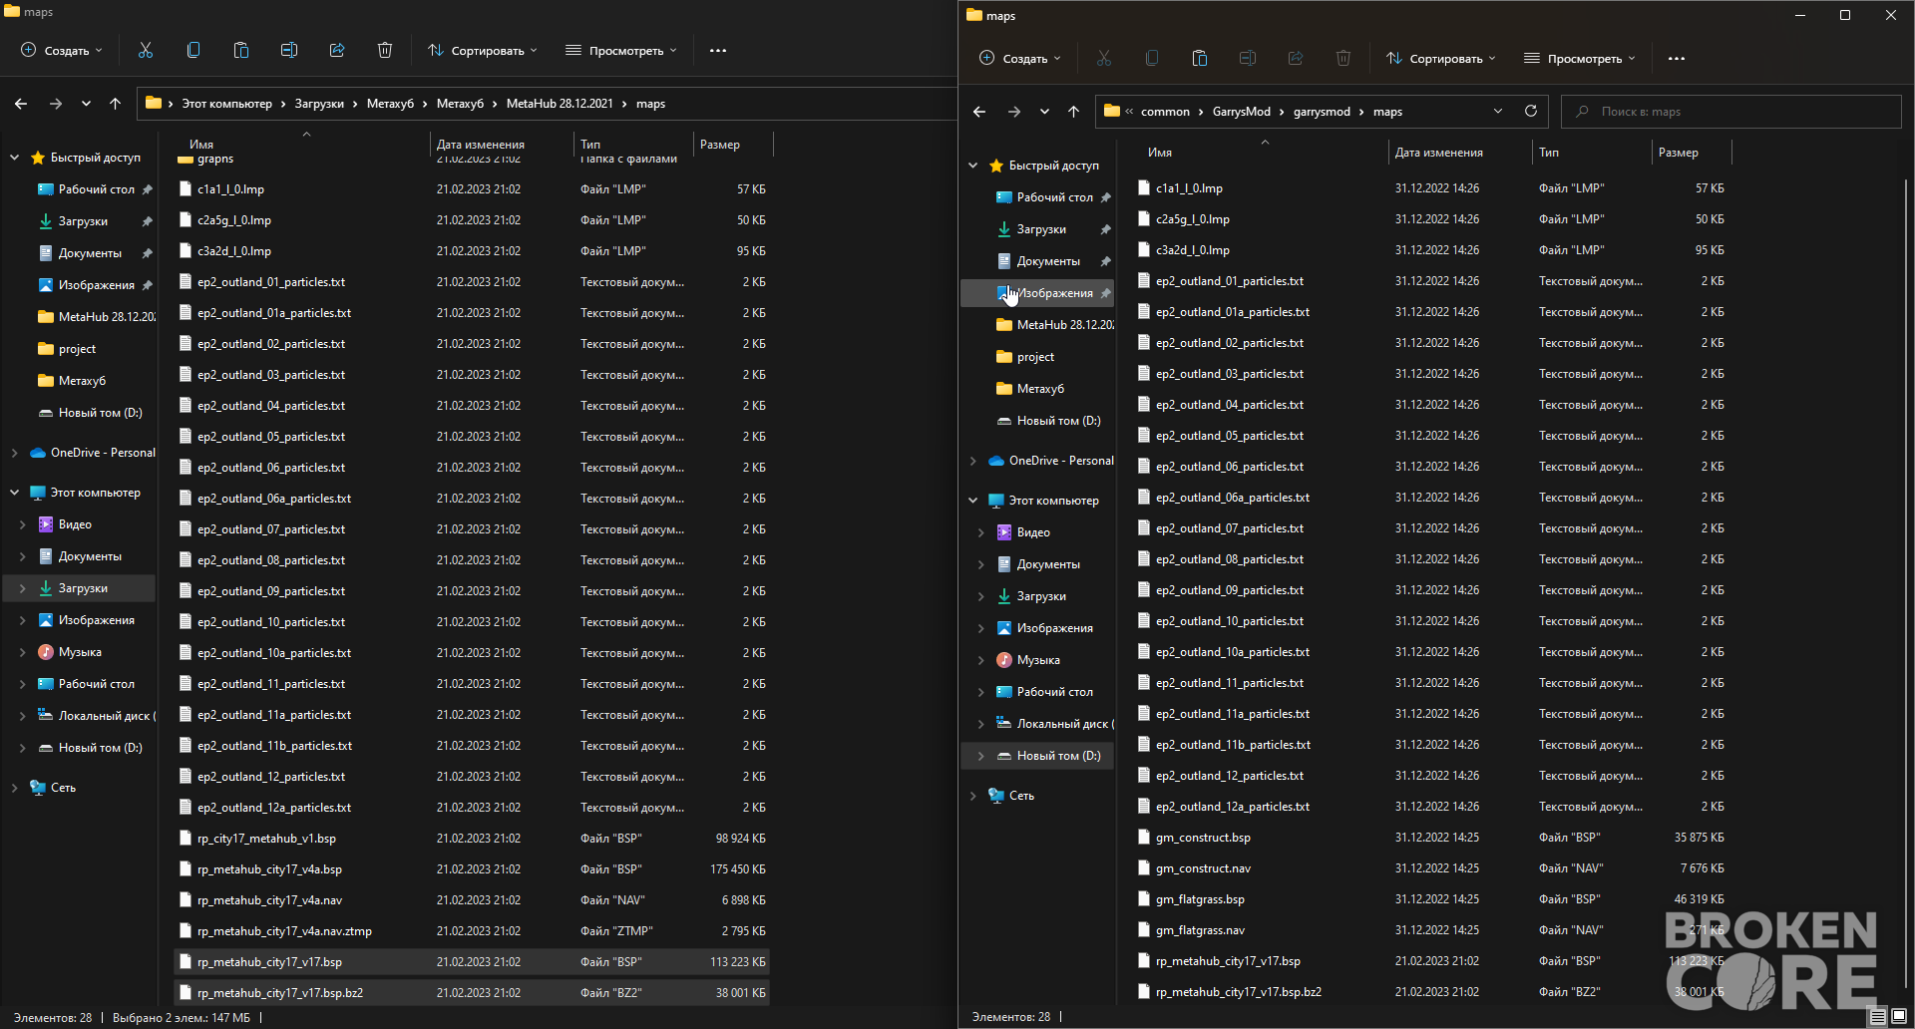Click the Cut scissors icon in left window
The image size is (1915, 1029).
(x=146, y=50)
